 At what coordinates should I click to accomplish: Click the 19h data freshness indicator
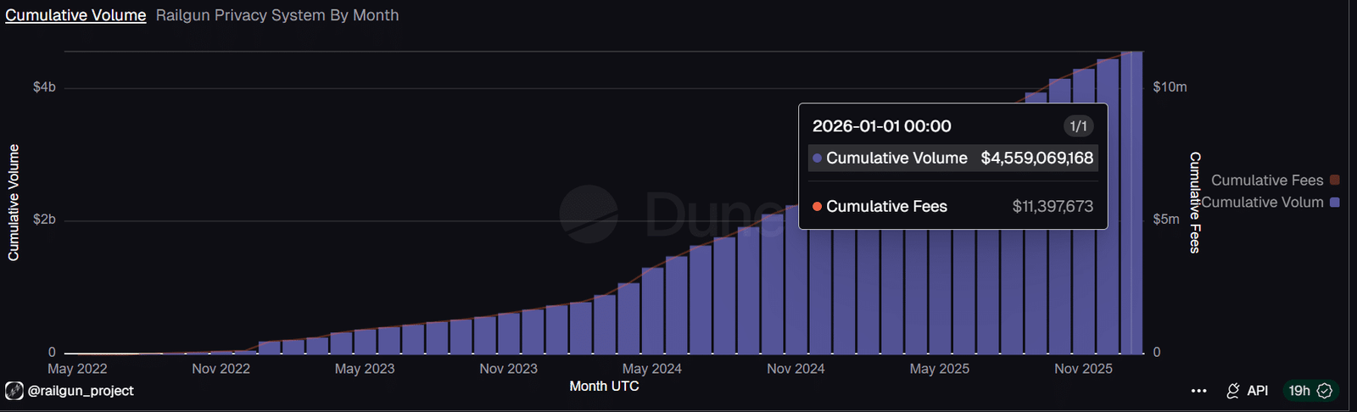1299,391
